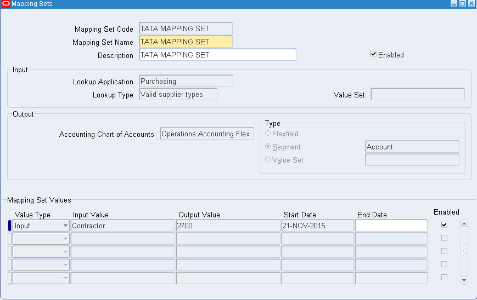Click Output Value field containing 2700
This screenshot has height=300, width=477.
pos(228,226)
